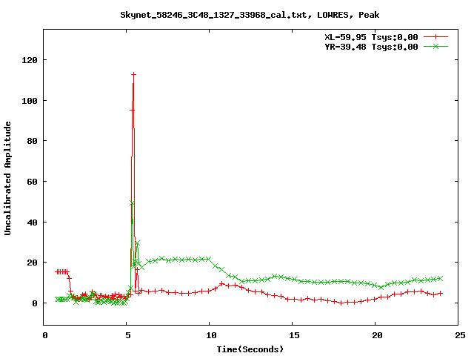This screenshot has height=356, width=474.
Task: Click the green peak marker near 49
Action: click(x=132, y=203)
